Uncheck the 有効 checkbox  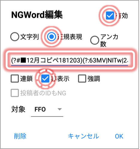pyautogui.click(x=110, y=16)
